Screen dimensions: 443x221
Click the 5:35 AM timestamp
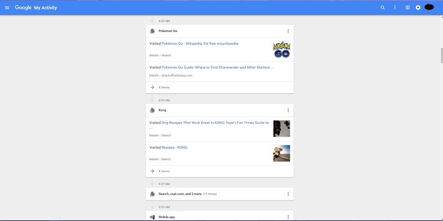(164, 207)
